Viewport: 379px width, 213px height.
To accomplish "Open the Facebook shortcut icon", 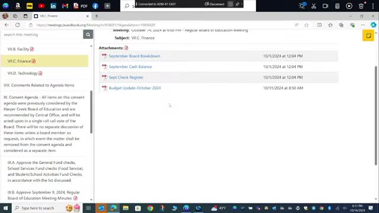I will pyautogui.click(x=95, y=6).
